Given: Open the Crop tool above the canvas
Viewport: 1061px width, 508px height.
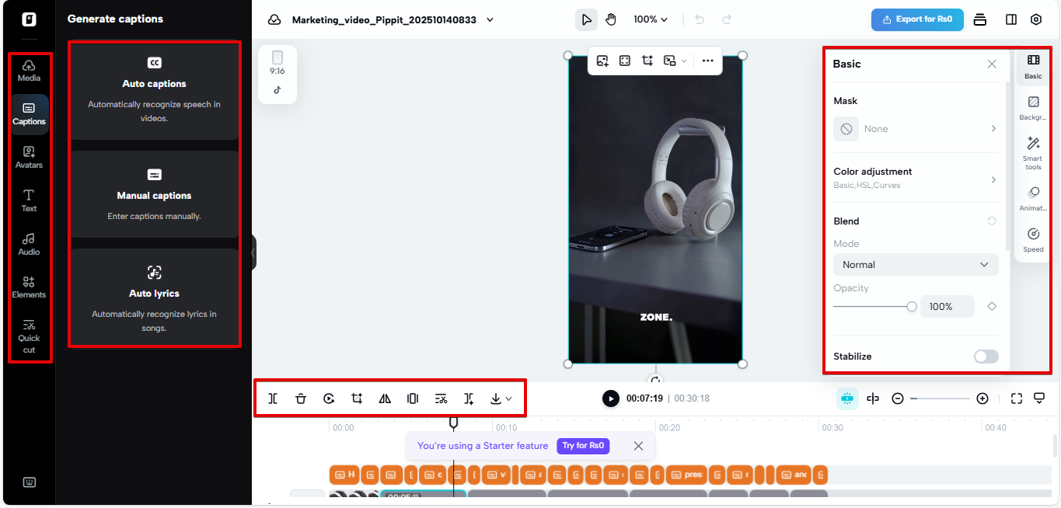Looking at the screenshot, I should tap(647, 60).
